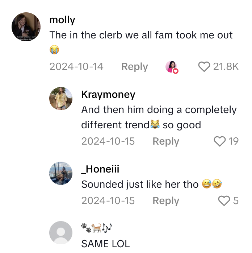Screen dimensions: 252x253
Task: Tap the "in the clerb we all fam" comment
Action: [x=141, y=35]
